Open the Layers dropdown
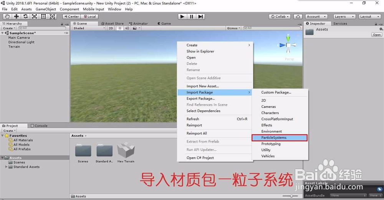The width and height of the screenshot is (384, 200). pyautogui.click(x=344, y=17)
